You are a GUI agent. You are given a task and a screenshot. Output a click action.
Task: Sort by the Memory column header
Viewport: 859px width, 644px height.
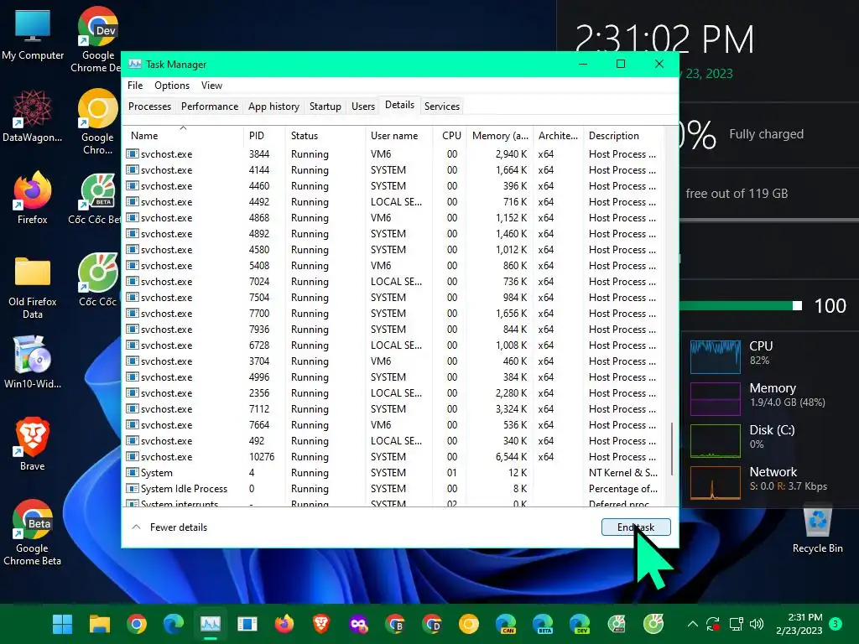click(x=500, y=135)
